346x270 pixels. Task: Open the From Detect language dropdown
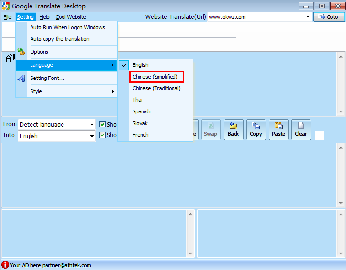click(x=92, y=125)
